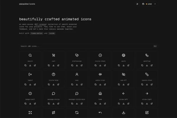Click the eye-off icon
The width and height of the screenshot is (177, 118).
click(123, 74)
